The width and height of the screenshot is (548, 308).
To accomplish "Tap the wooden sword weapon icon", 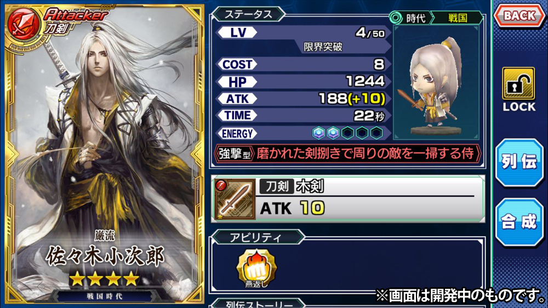I will (235, 199).
